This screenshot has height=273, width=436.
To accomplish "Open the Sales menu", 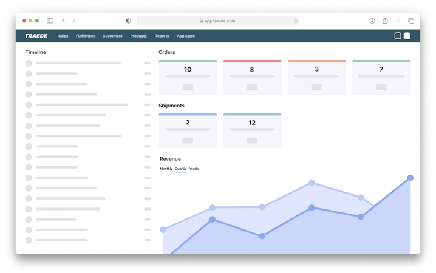I will coord(63,36).
